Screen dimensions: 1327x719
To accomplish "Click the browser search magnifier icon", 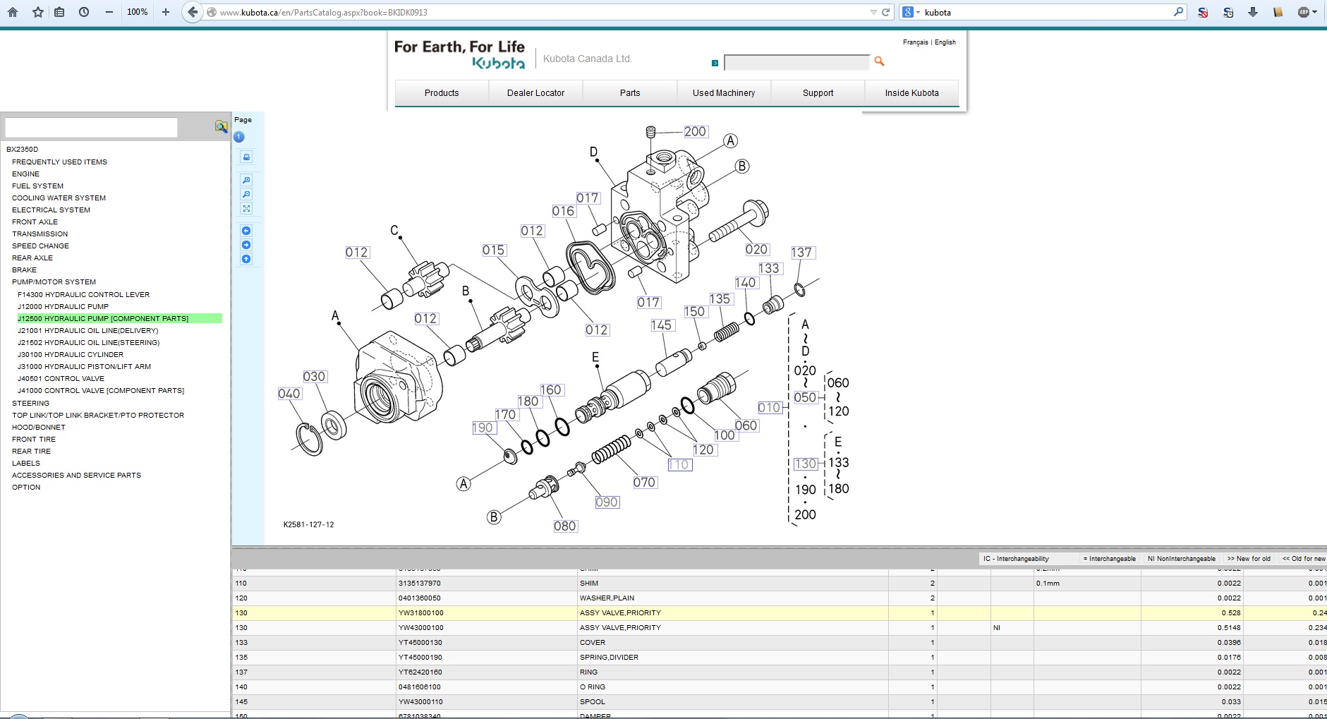I will (1178, 12).
